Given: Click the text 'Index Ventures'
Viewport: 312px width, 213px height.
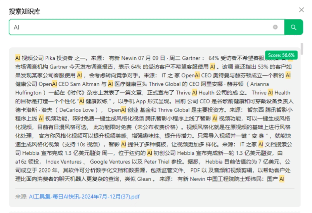Looking at the screenshot, I should tap(64, 162).
